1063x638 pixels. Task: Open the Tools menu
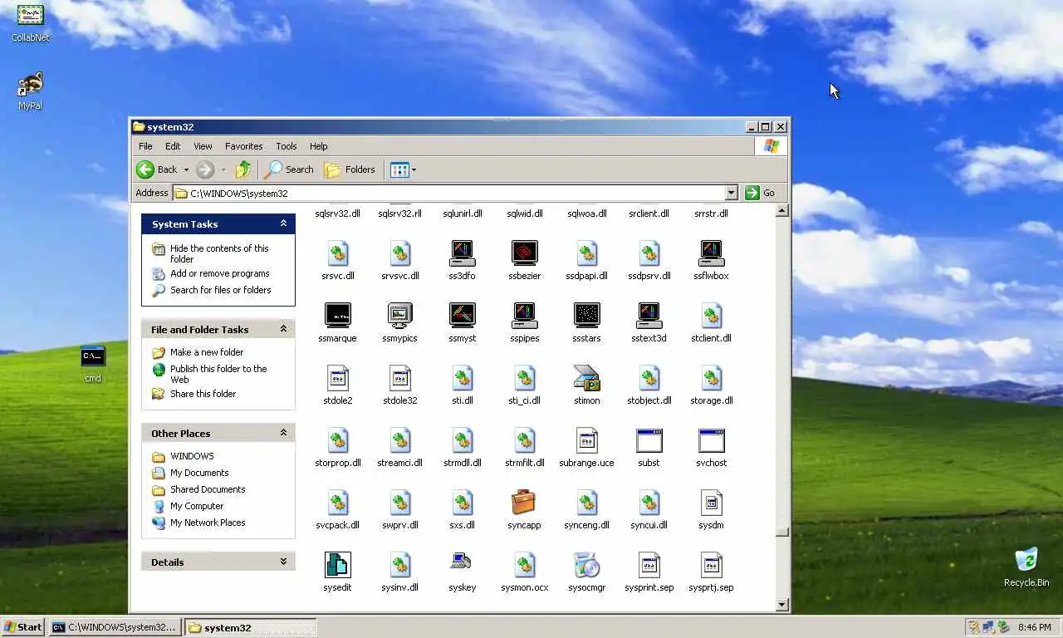point(287,146)
